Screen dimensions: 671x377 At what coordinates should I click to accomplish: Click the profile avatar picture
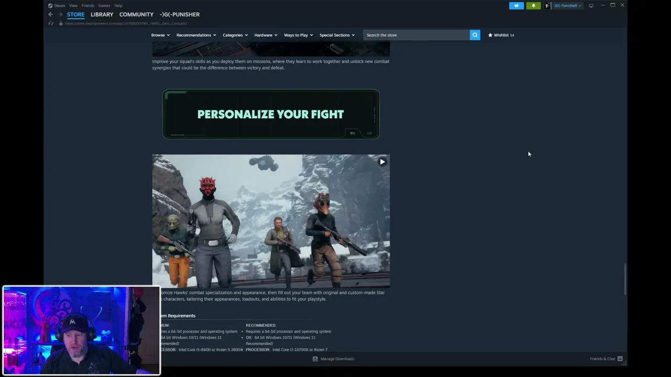(x=548, y=6)
